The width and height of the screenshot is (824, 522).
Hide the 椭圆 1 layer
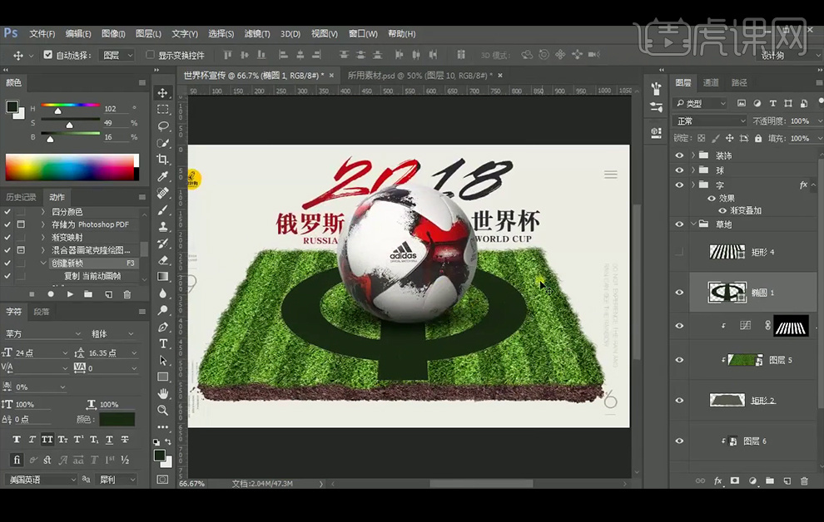(x=679, y=293)
